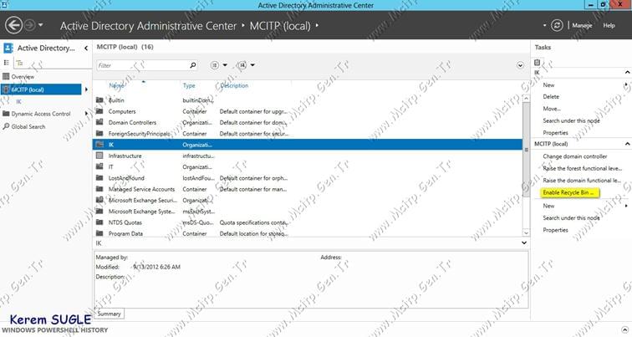This screenshot has width=632, height=337.
Task: Refresh the view with the refresh icon
Action: [x=557, y=25]
